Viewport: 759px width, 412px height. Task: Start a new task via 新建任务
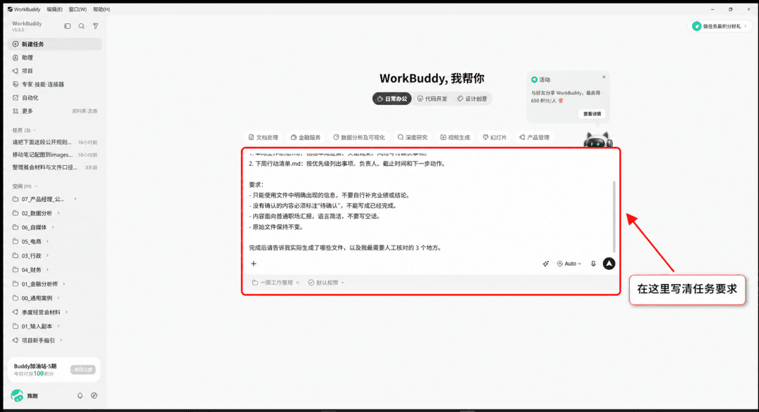(x=55, y=44)
